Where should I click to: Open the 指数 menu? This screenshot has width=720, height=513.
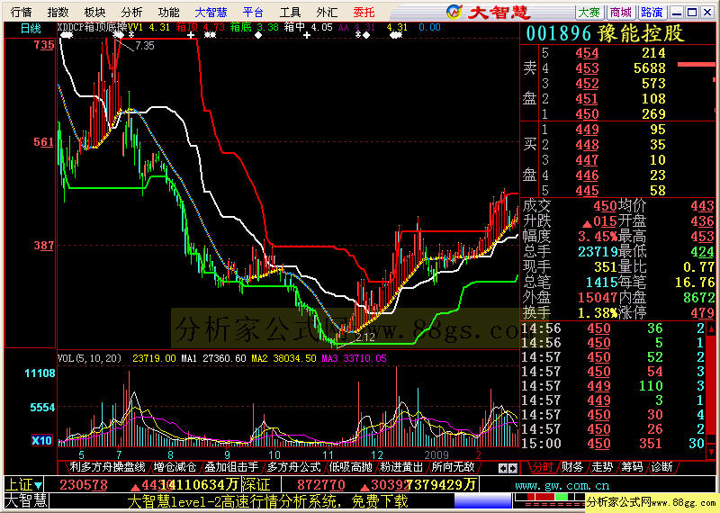click(x=58, y=13)
